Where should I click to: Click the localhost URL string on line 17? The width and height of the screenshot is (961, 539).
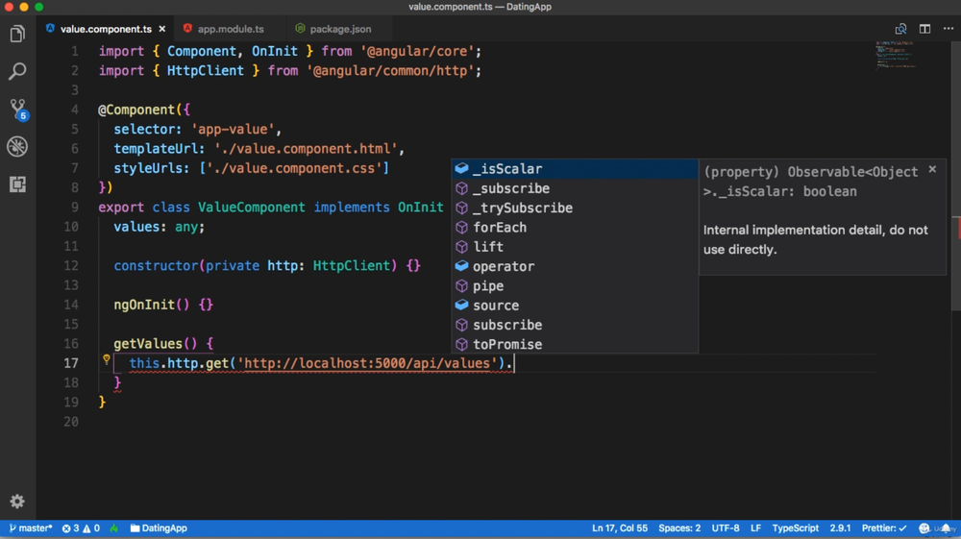[x=368, y=363]
